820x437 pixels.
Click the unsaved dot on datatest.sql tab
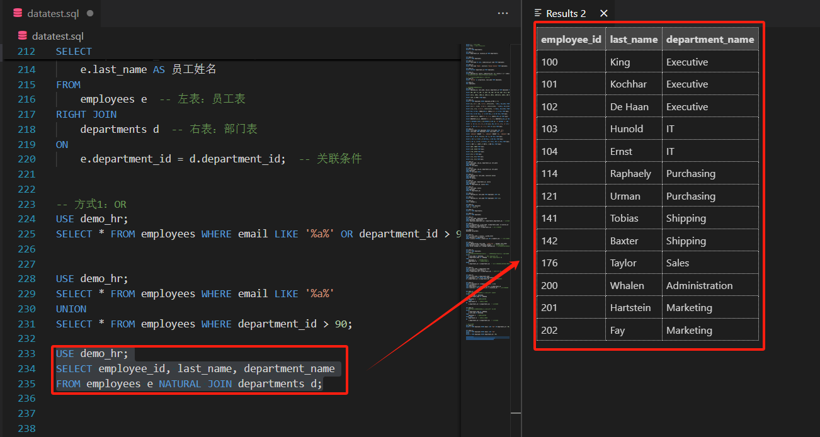coord(90,13)
